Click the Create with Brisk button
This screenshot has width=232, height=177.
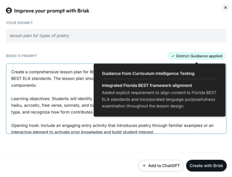coord(206,166)
